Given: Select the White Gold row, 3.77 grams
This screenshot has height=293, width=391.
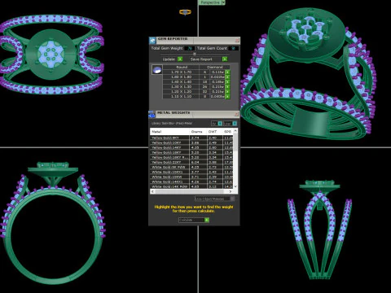Looking at the screenshot, I should 191,172.
